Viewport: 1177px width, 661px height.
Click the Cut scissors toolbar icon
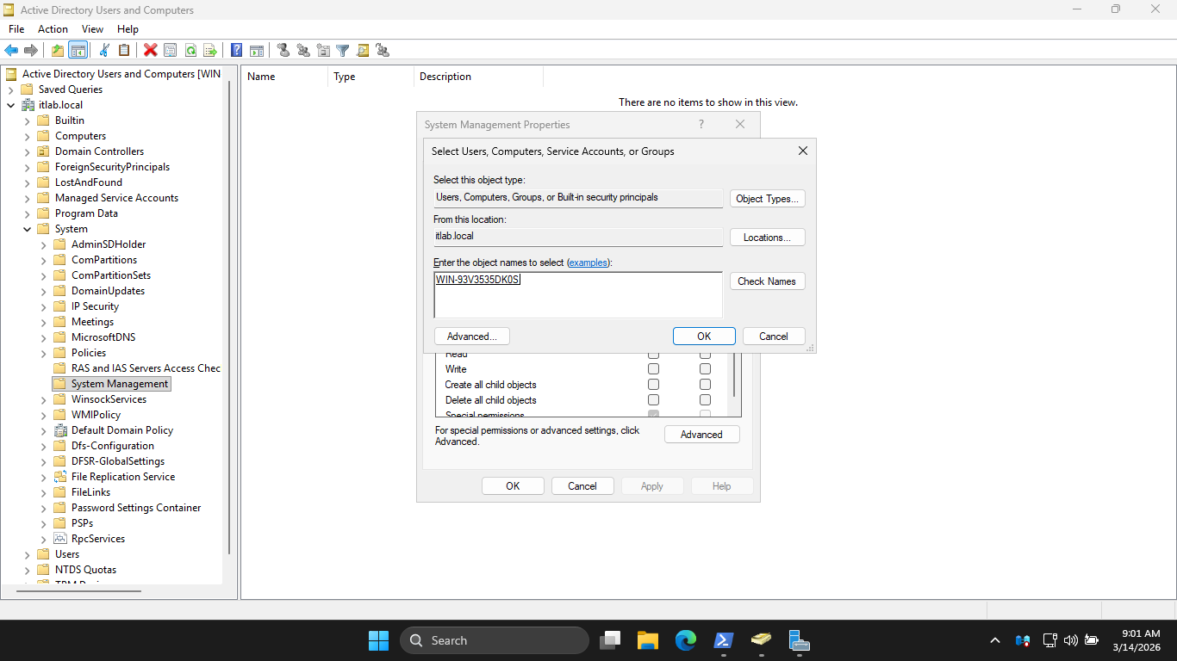[x=104, y=50]
